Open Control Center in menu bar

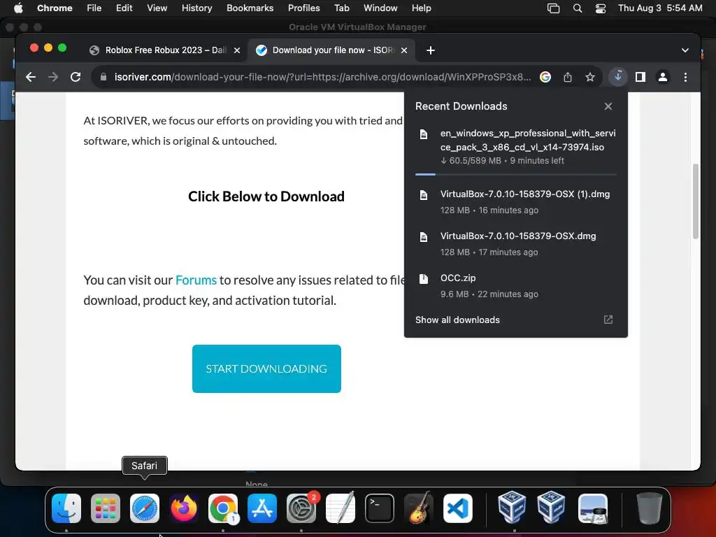click(601, 8)
